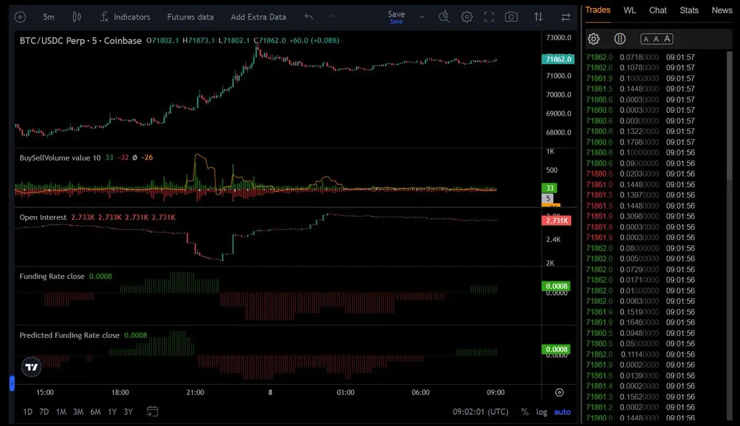740x426 pixels.
Task: Open the quick search icon
Action: pos(444,17)
